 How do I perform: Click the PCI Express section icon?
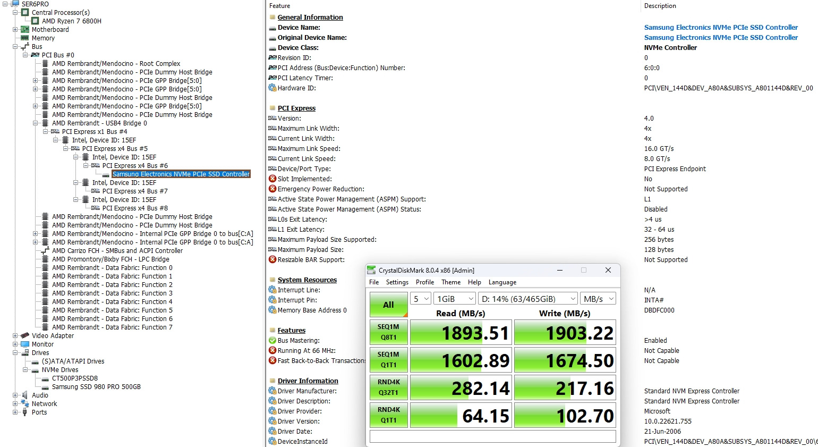pos(272,108)
